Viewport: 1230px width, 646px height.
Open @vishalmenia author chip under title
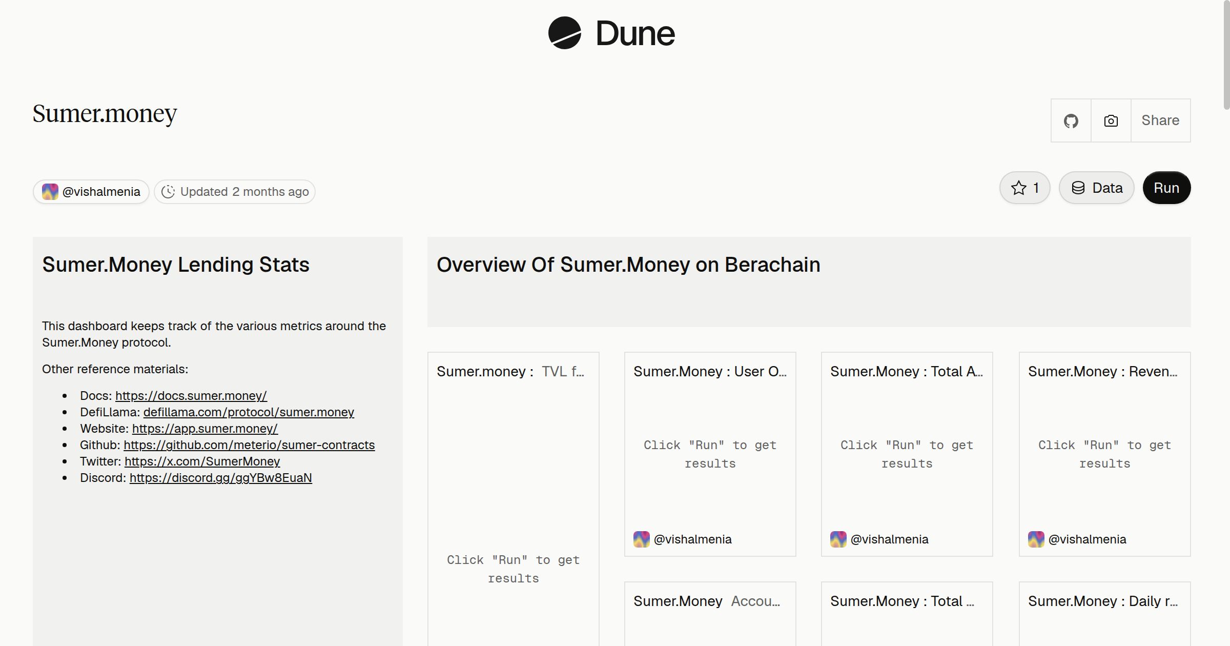tap(91, 192)
